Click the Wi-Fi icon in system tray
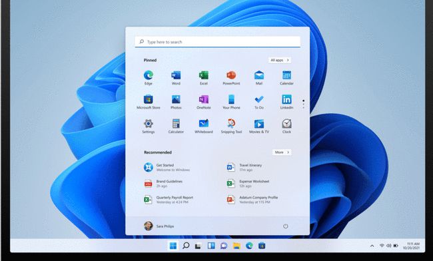 point(382,246)
